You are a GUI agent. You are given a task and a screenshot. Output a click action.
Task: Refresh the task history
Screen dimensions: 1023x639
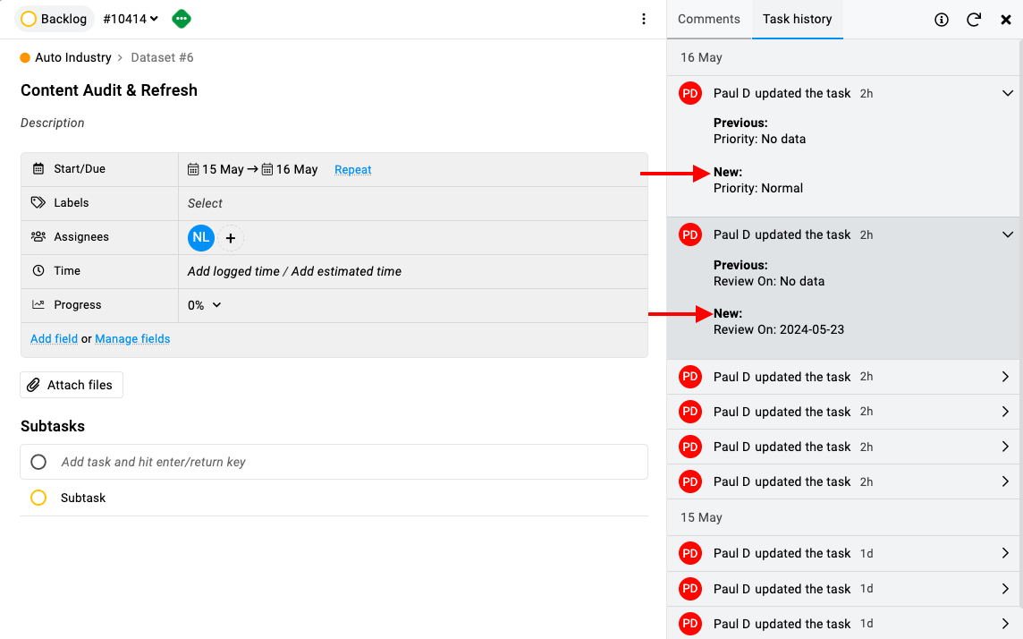[x=974, y=20]
